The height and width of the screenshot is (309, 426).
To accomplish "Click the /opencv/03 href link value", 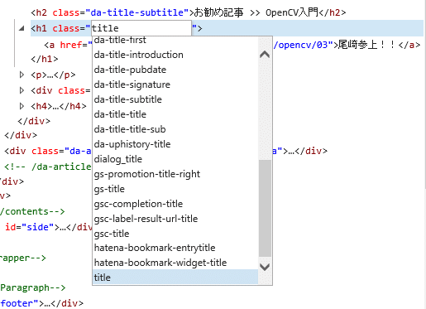I will [x=300, y=45].
